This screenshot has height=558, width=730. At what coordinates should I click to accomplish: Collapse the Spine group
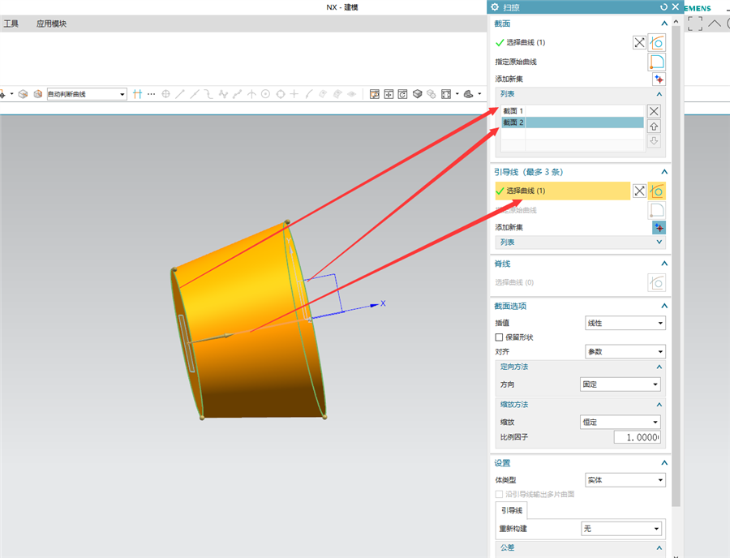[x=664, y=264]
